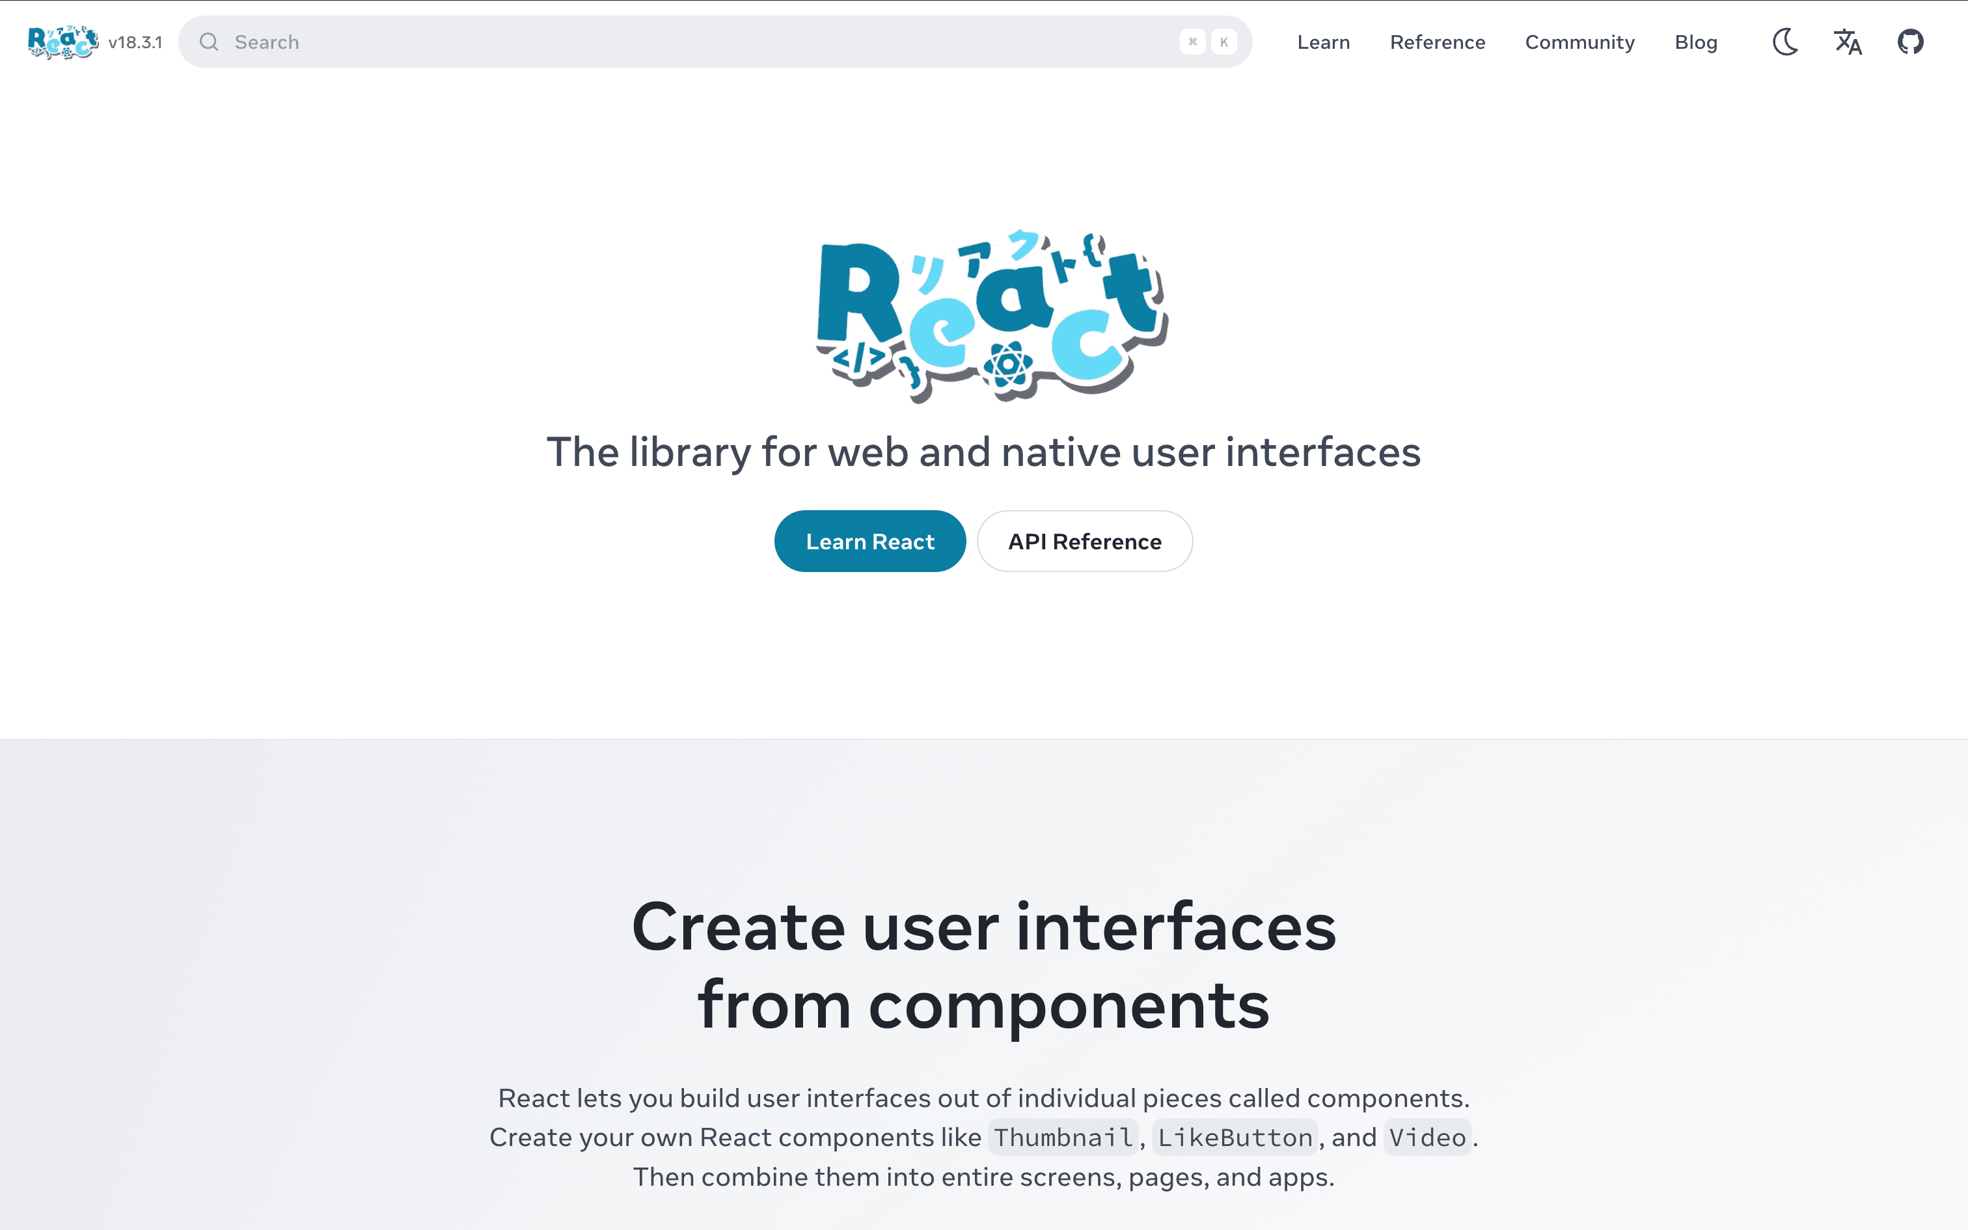Click the LikeButton code snippet
Screen dimensions: 1968x1230
coord(1235,1138)
